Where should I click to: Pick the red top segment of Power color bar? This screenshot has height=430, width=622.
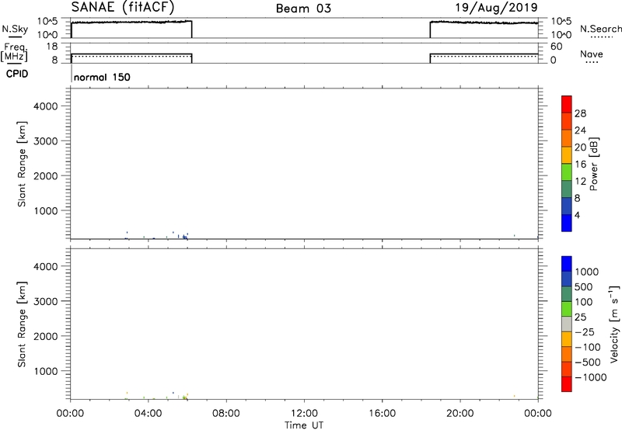click(x=567, y=104)
